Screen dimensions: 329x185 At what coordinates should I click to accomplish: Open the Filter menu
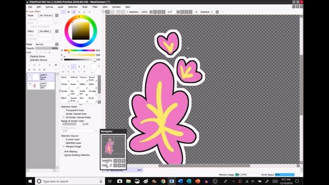coord(95,7)
